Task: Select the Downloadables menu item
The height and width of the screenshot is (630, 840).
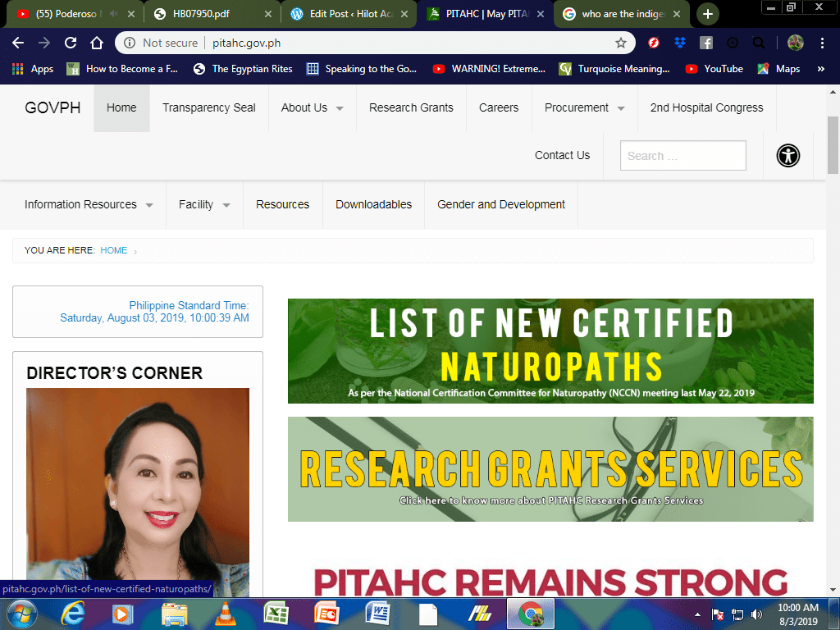Action: click(373, 204)
